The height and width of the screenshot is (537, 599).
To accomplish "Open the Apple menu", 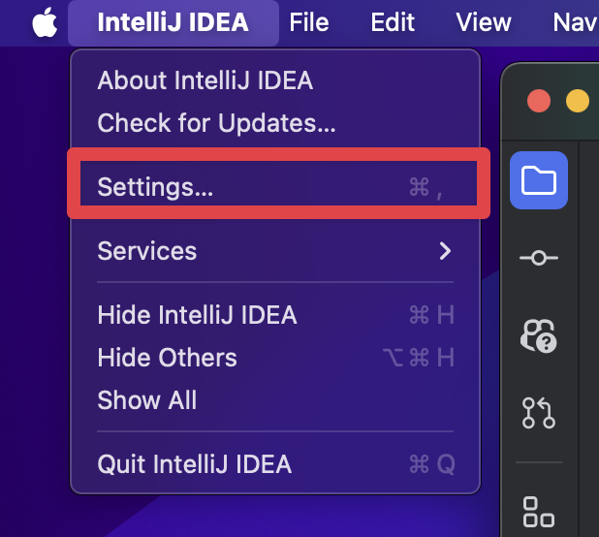I will point(45,22).
